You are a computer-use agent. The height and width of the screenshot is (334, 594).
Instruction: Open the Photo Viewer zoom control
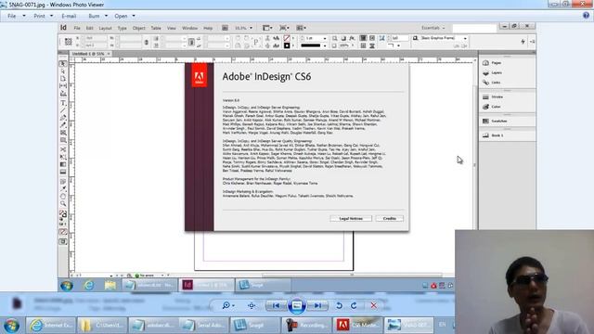click(x=228, y=305)
